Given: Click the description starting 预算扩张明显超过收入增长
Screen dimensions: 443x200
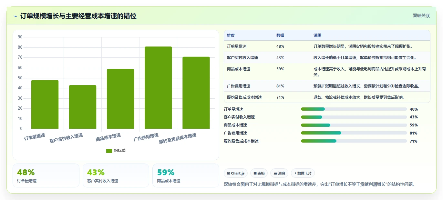Looking at the screenshot, I should tap(367, 86).
